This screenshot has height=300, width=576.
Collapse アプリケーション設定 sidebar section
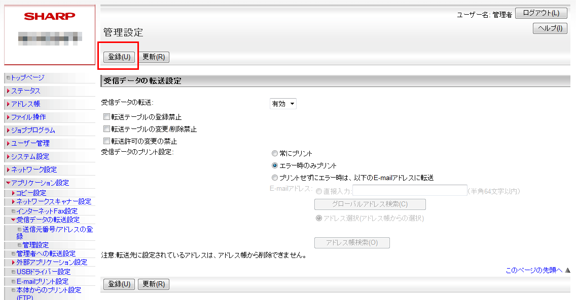point(40,183)
